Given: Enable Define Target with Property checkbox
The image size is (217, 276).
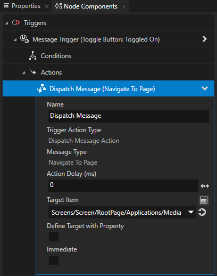Looking at the screenshot, I should [54, 237].
